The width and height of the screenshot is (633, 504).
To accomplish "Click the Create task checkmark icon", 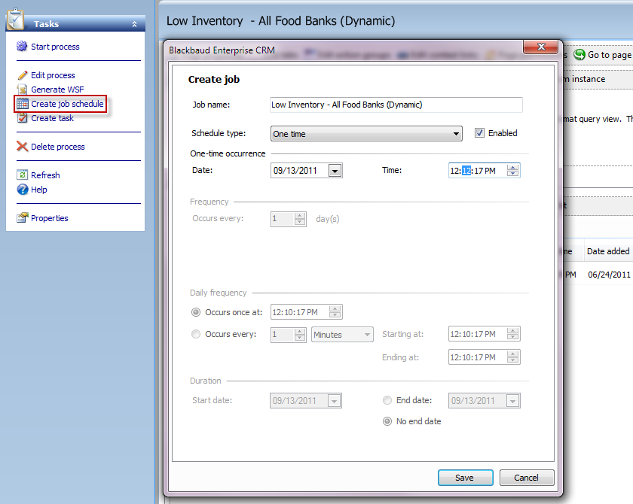I will 22,118.
